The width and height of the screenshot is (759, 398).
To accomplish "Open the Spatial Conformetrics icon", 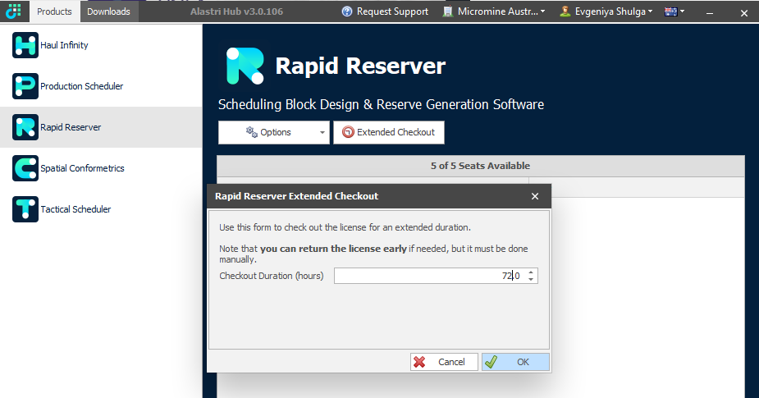I will pos(25,168).
